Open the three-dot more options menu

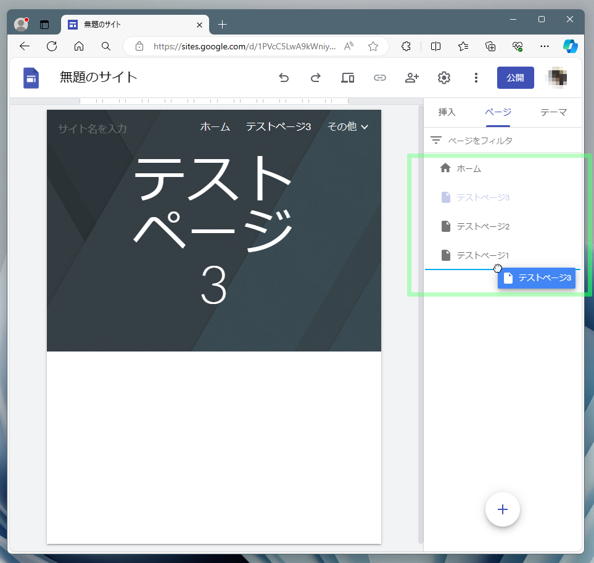476,78
